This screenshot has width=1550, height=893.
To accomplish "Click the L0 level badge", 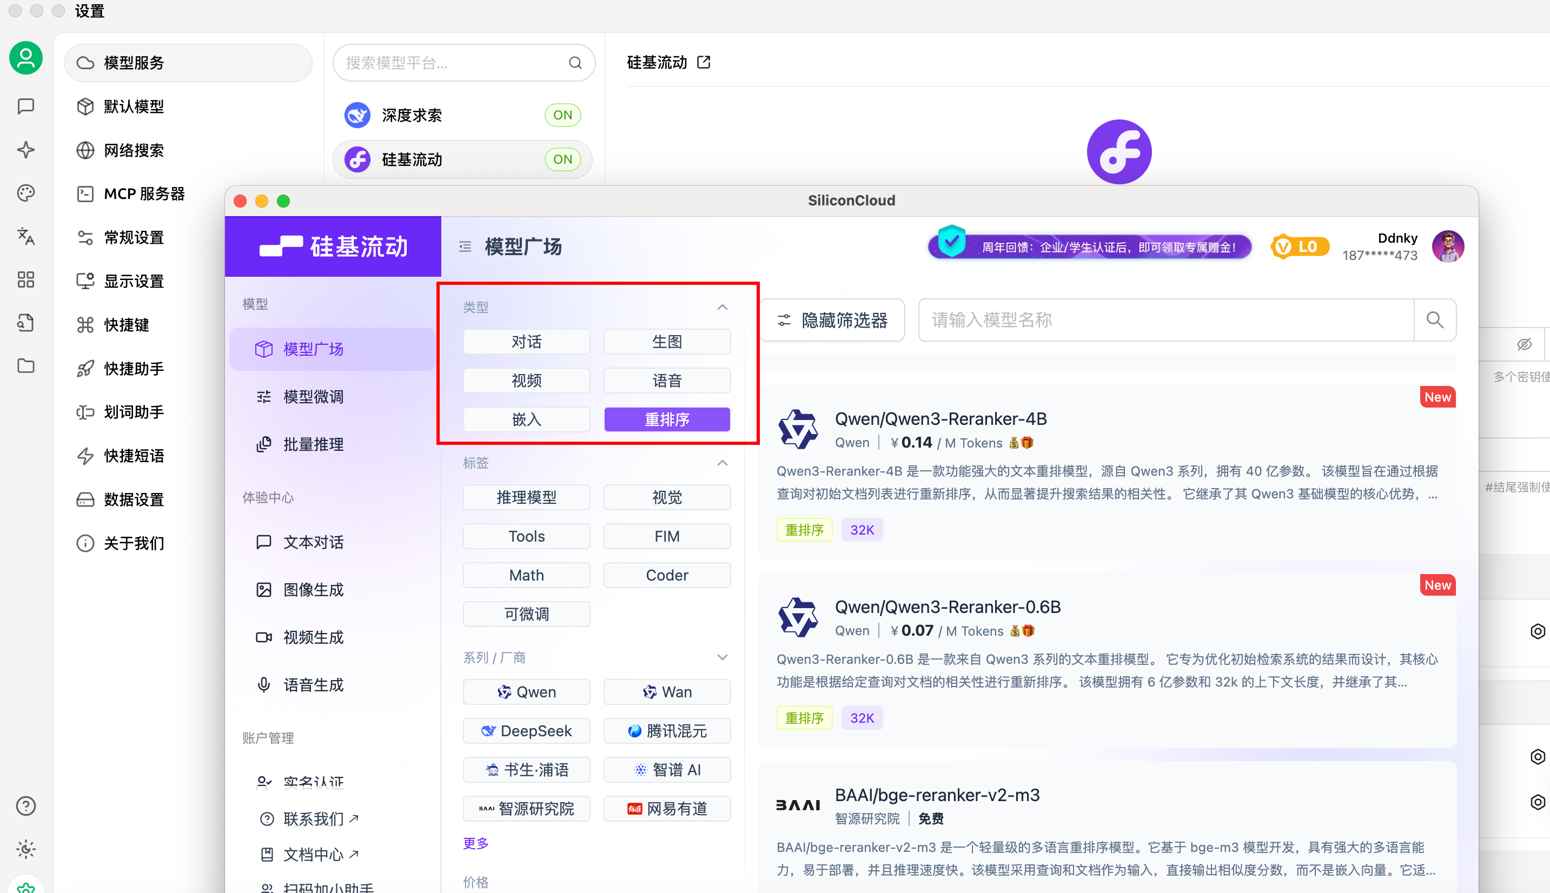I will click(1299, 246).
